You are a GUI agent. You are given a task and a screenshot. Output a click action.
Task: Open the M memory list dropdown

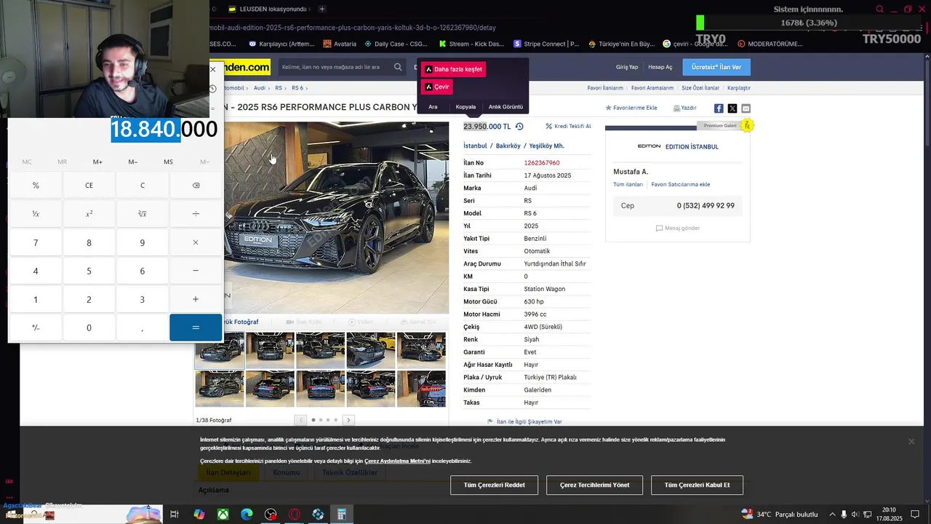click(x=204, y=162)
